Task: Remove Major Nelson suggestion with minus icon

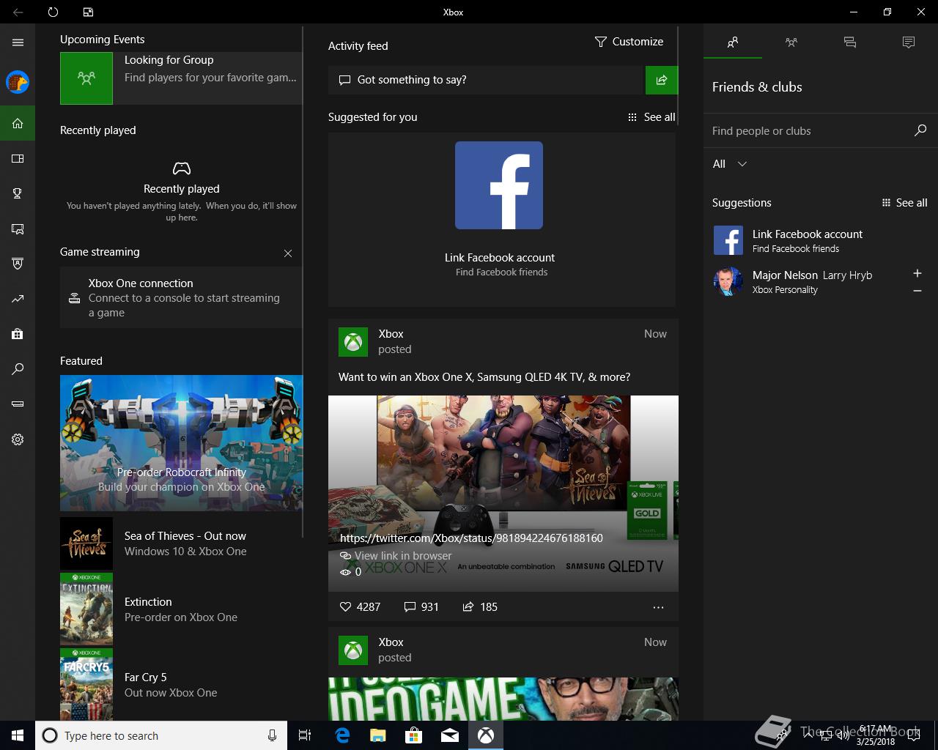Action: click(917, 291)
